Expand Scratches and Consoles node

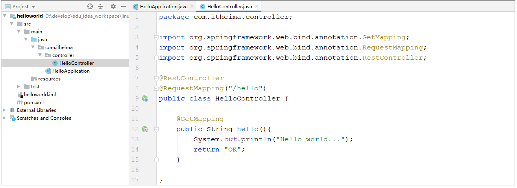click(x=4, y=118)
